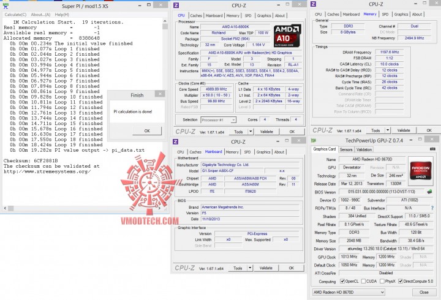Expand Tools arrow in processor CPU-Z window
Image resolution: width=441 pixels, height=300 pixels.
[x=251, y=131]
